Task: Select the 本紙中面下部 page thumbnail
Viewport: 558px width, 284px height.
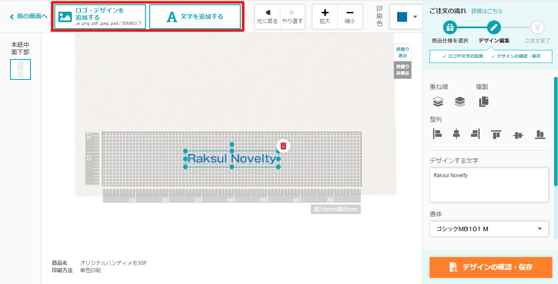Action: 20,69
